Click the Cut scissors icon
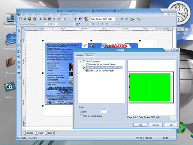Screen dimensions: 193x145 pyautogui.click(x=40, y=19)
